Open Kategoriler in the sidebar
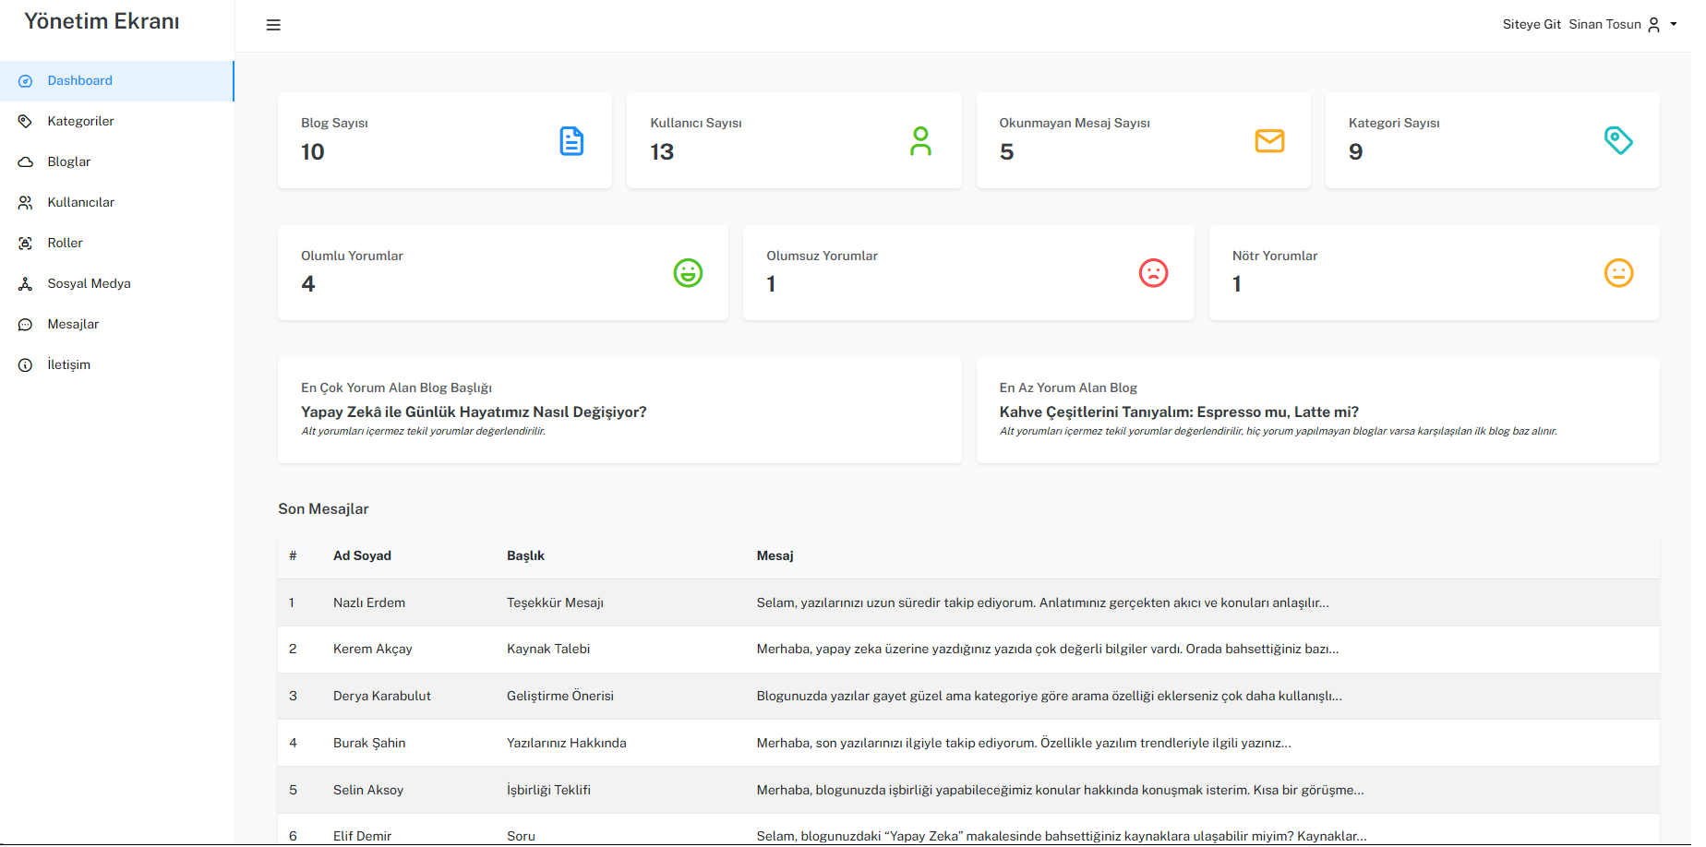Screen dimensions: 1706x847 (x=81, y=122)
